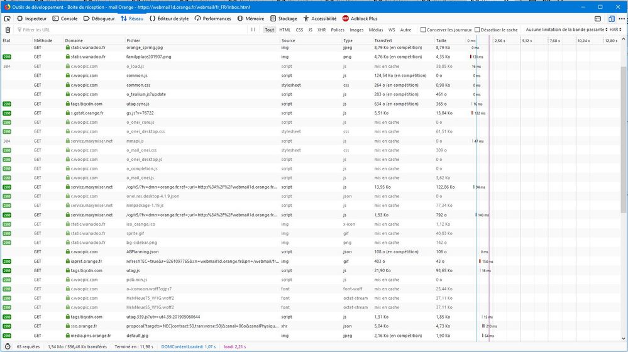Clear the network log with trash icon

tap(8, 30)
